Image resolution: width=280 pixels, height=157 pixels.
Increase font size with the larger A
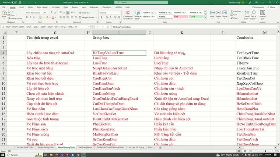pyautogui.click(x=52, y=13)
